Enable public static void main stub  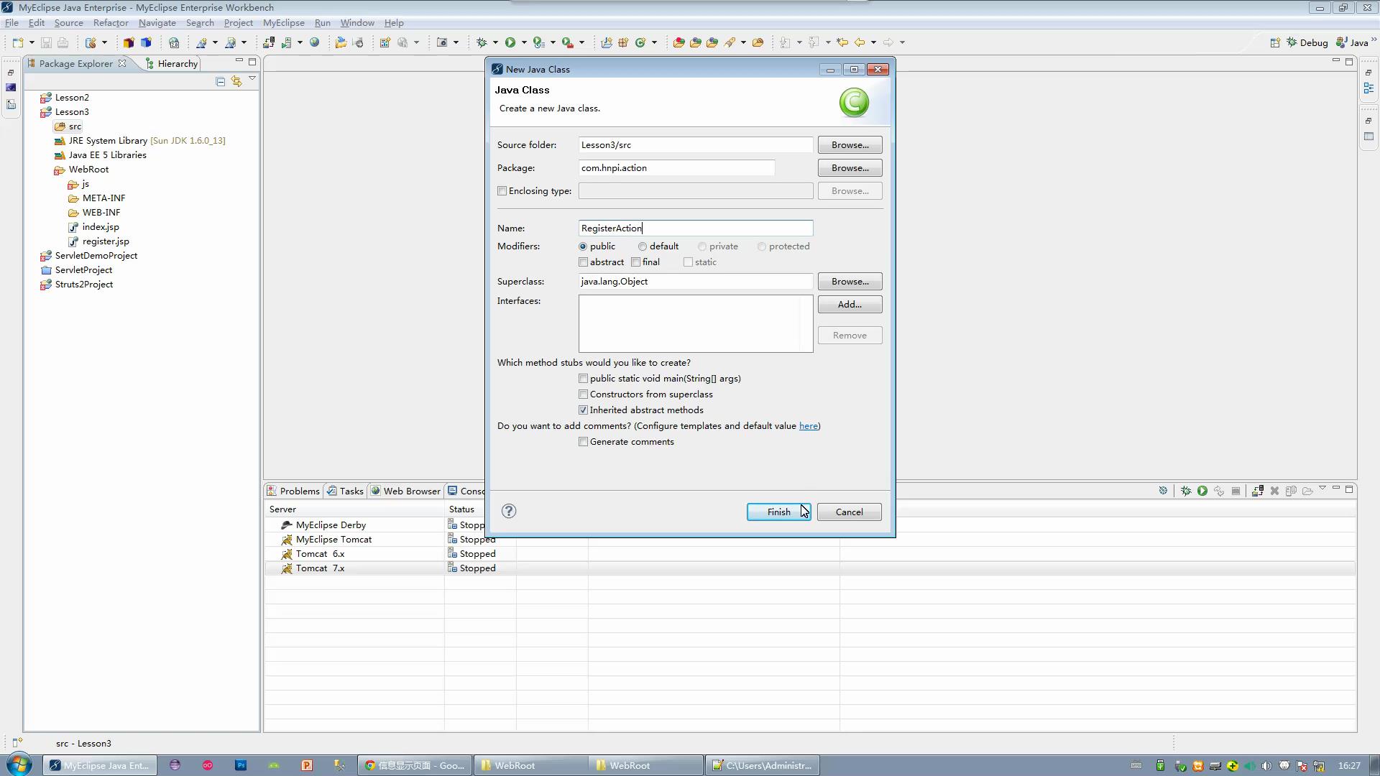584,379
